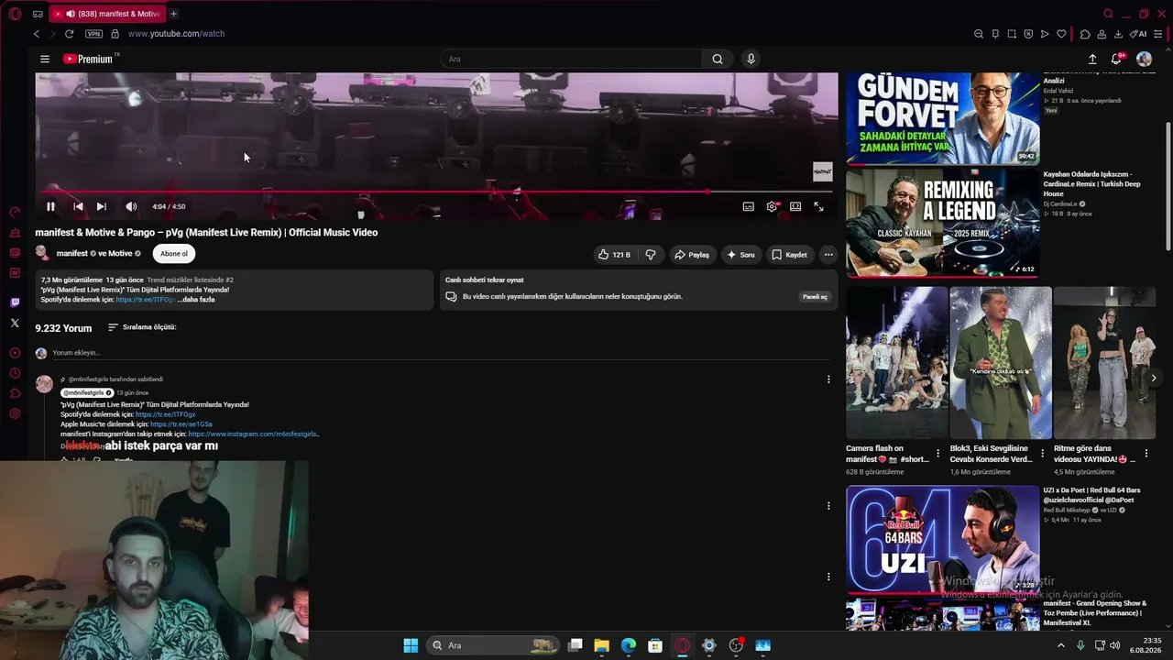Click the Windows taskbar search box
The width and height of the screenshot is (1173, 660).
[x=494, y=645]
